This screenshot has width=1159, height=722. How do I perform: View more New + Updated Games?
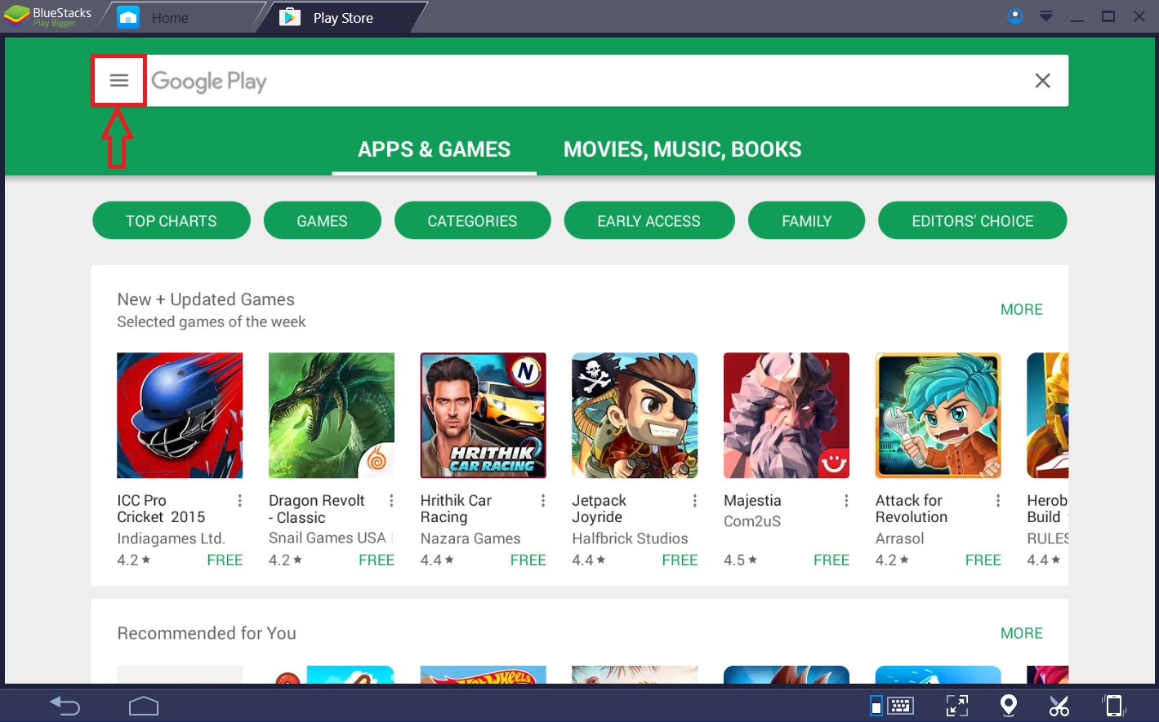[x=1021, y=309]
